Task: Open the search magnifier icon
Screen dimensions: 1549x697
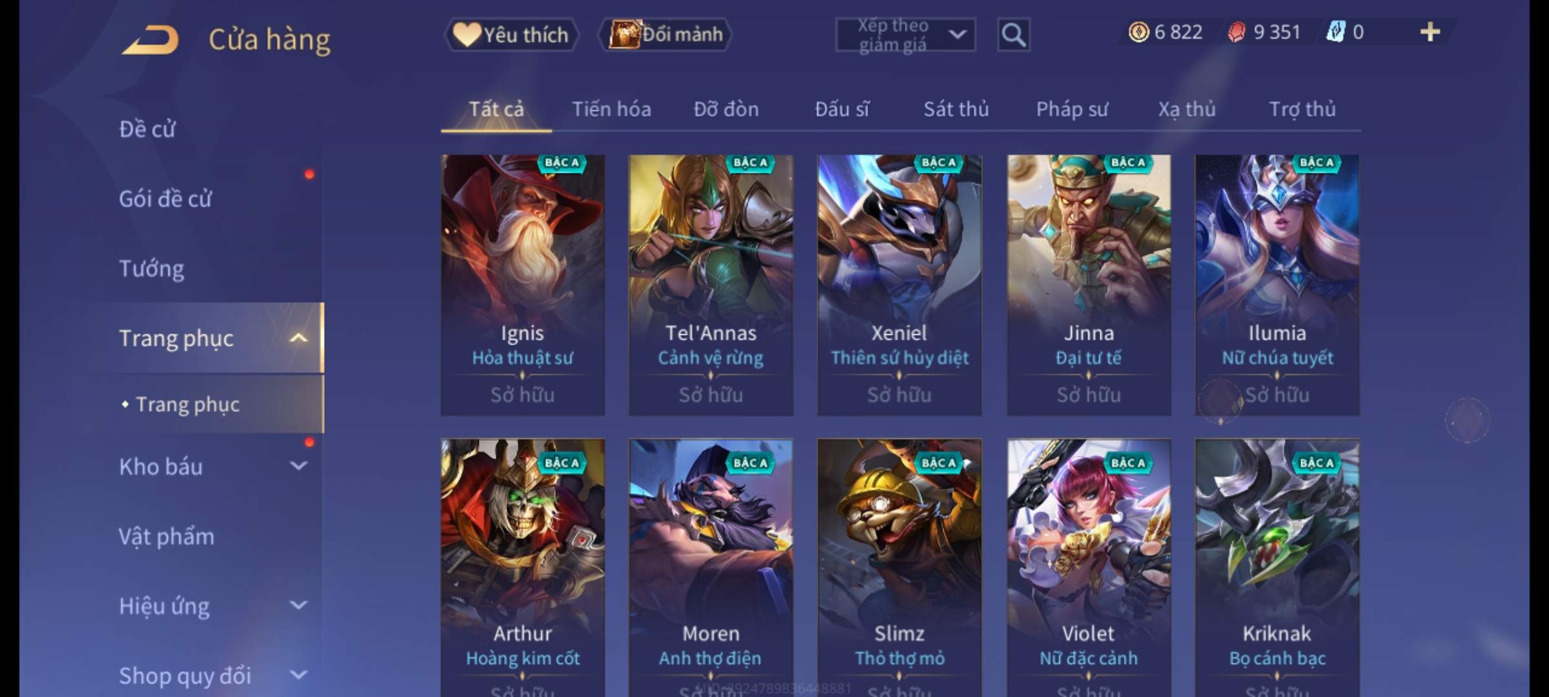Action: (1013, 35)
